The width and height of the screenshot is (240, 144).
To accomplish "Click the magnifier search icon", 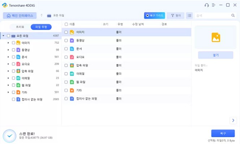I will click(x=233, y=15).
